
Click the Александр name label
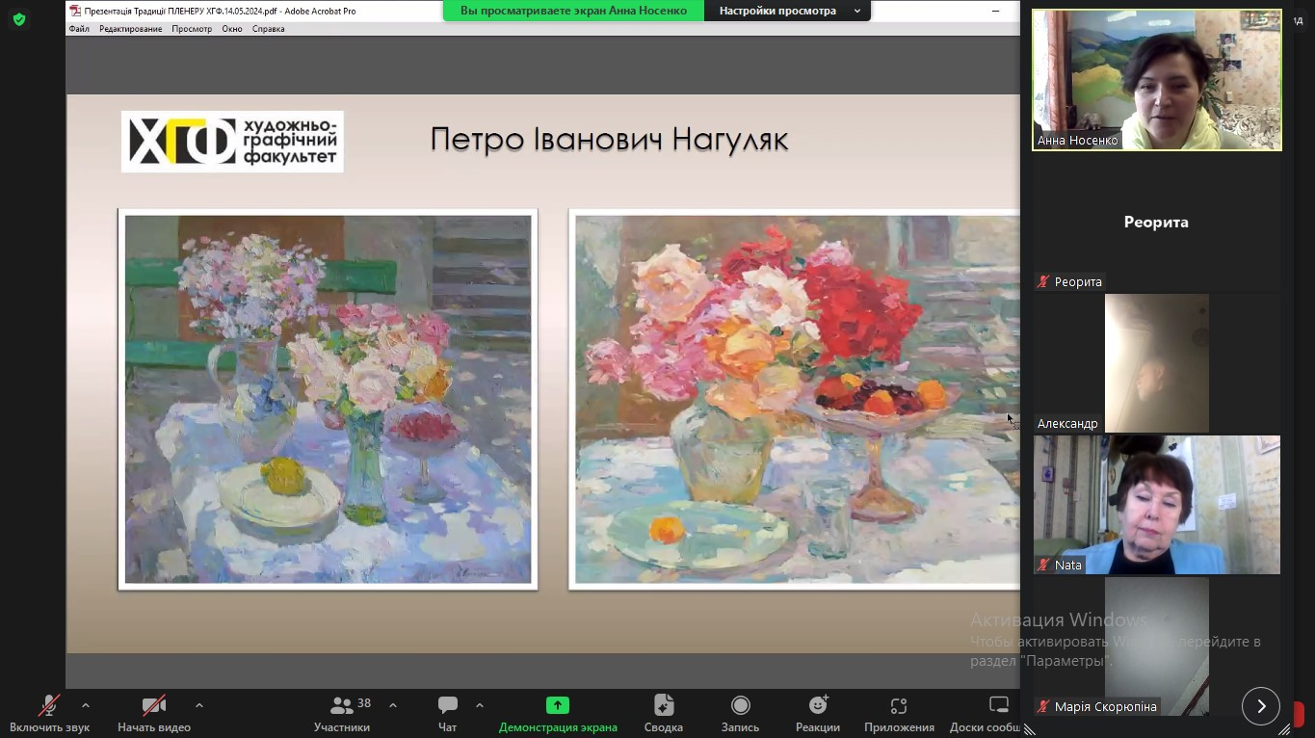pyautogui.click(x=1067, y=424)
